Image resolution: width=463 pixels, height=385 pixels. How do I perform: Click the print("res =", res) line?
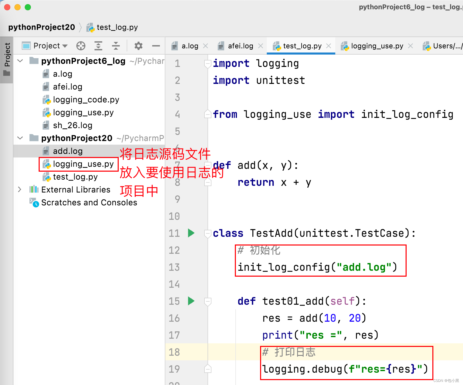320,335
